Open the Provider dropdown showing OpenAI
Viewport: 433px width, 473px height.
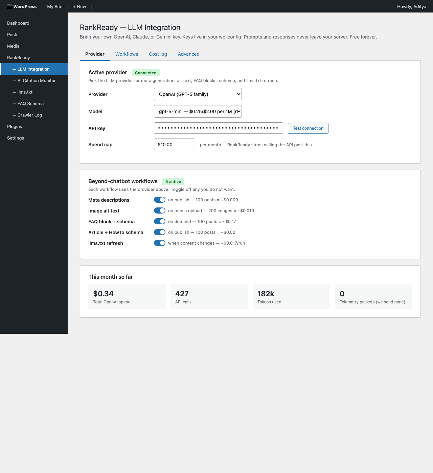pyautogui.click(x=198, y=94)
